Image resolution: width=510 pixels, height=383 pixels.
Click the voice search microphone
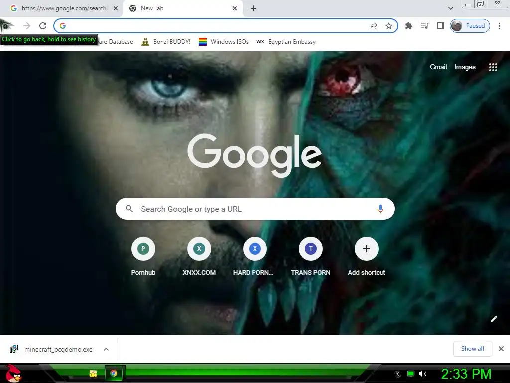pyautogui.click(x=380, y=209)
